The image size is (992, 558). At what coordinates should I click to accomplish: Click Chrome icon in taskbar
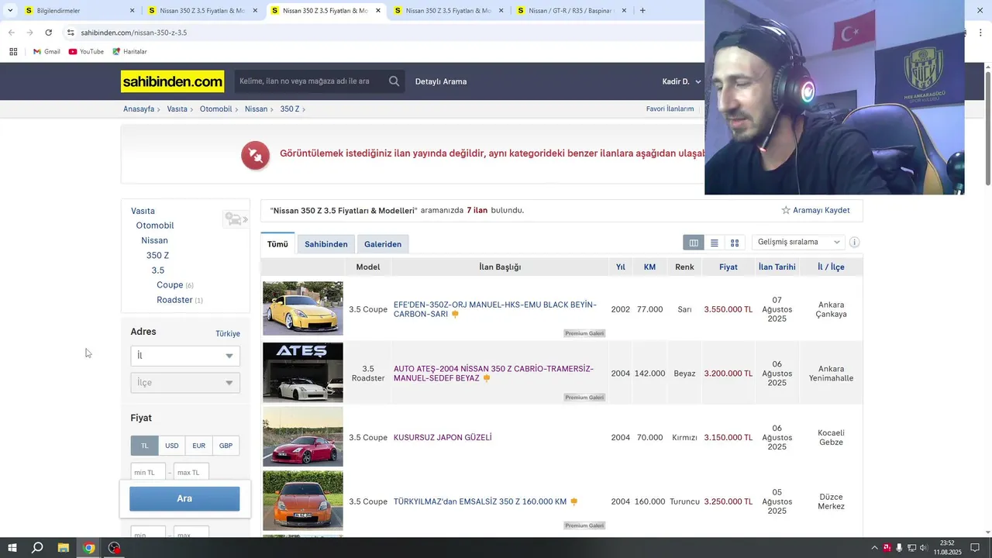click(89, 548)
